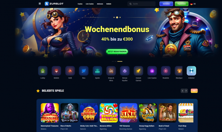Viewport: 222px width, 132px height.
Task: Click the Alle button for popular games
Action: coord(194,91)
